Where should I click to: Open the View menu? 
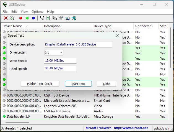click(24, 12)
